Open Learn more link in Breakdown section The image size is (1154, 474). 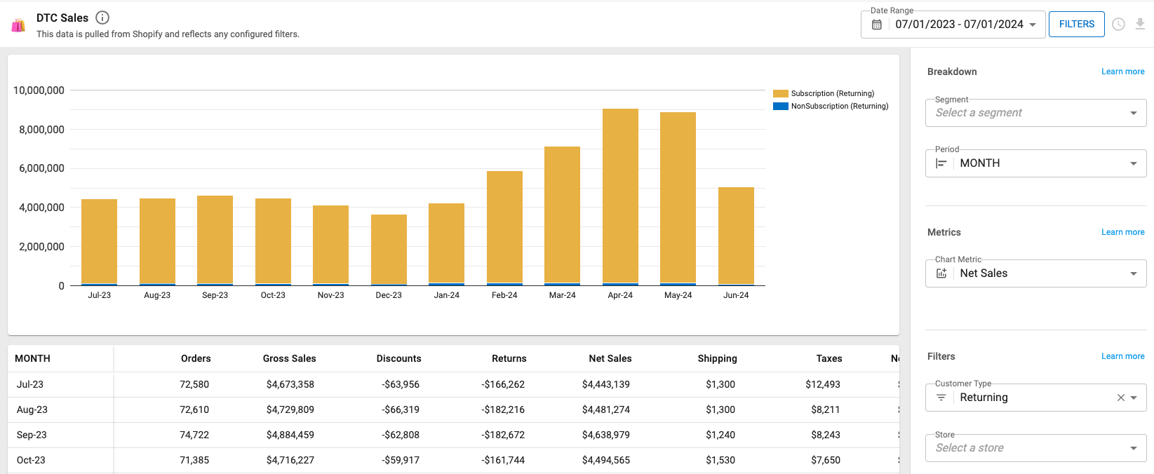pyautogui.click(x=1122, y=72)
